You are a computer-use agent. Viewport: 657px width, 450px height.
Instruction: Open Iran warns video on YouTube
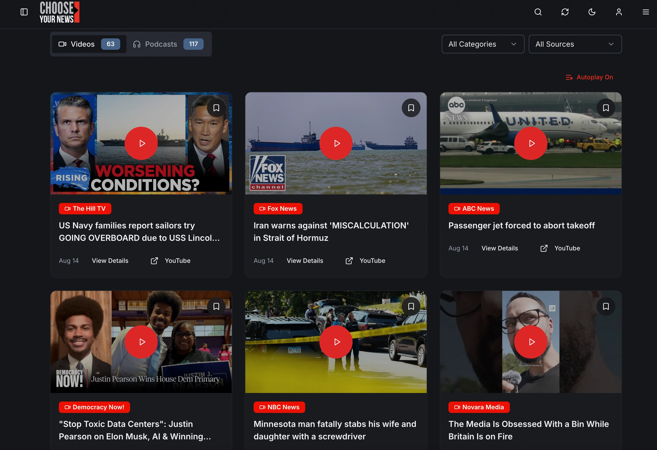(x=365, y=261)
